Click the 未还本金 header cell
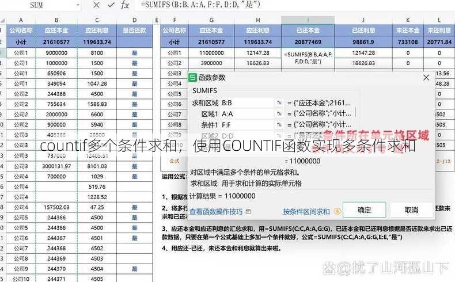455x282 pixels. tap(408, 30)
